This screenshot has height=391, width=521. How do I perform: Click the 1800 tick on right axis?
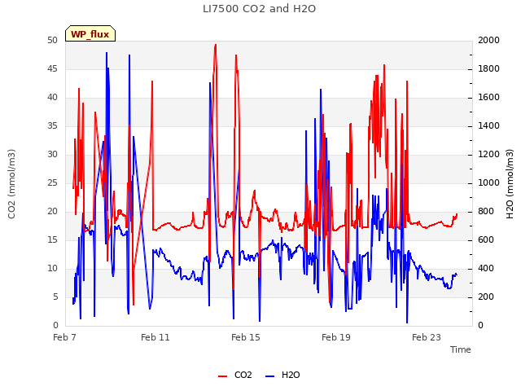488,68
